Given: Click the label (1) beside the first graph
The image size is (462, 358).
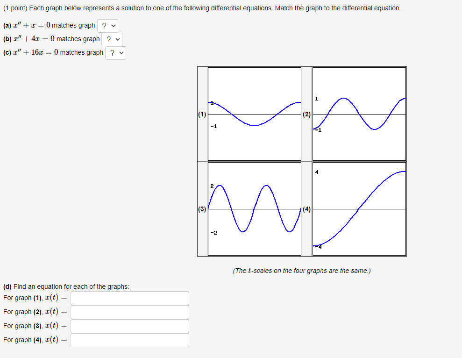Looking at the screenshot, I should [202, 114].
